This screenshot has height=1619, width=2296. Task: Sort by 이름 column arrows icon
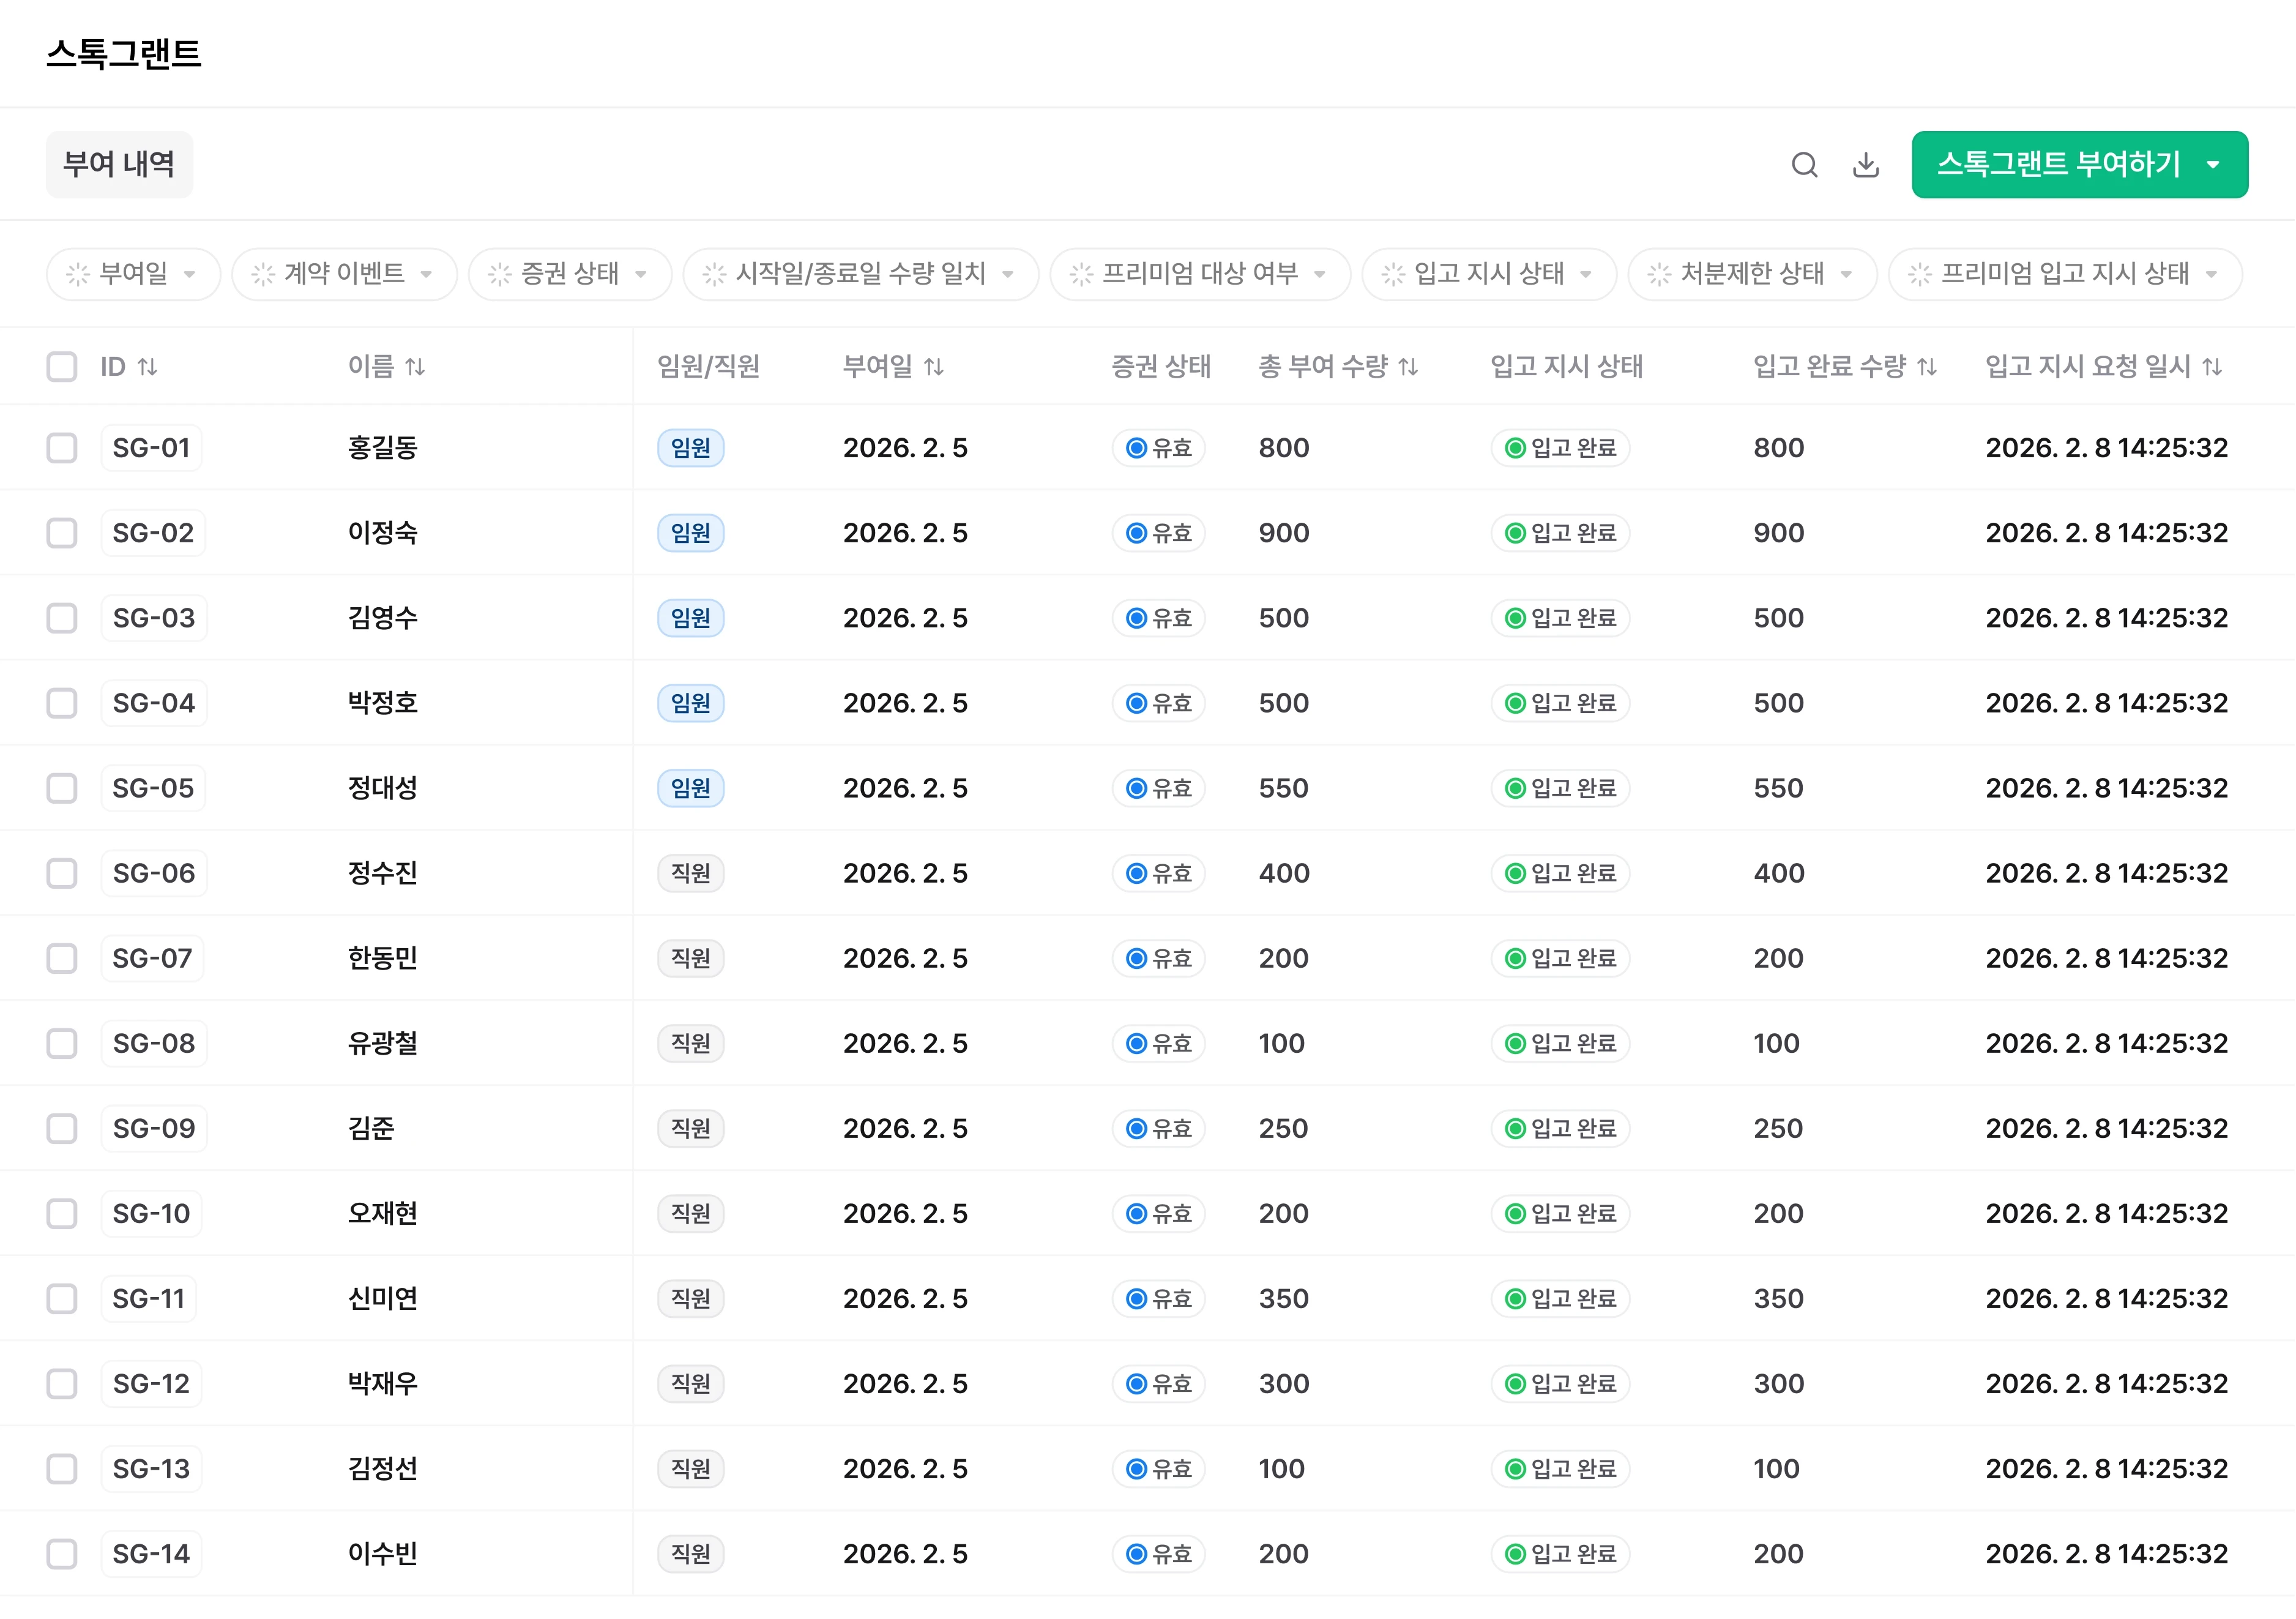[415, 367]
